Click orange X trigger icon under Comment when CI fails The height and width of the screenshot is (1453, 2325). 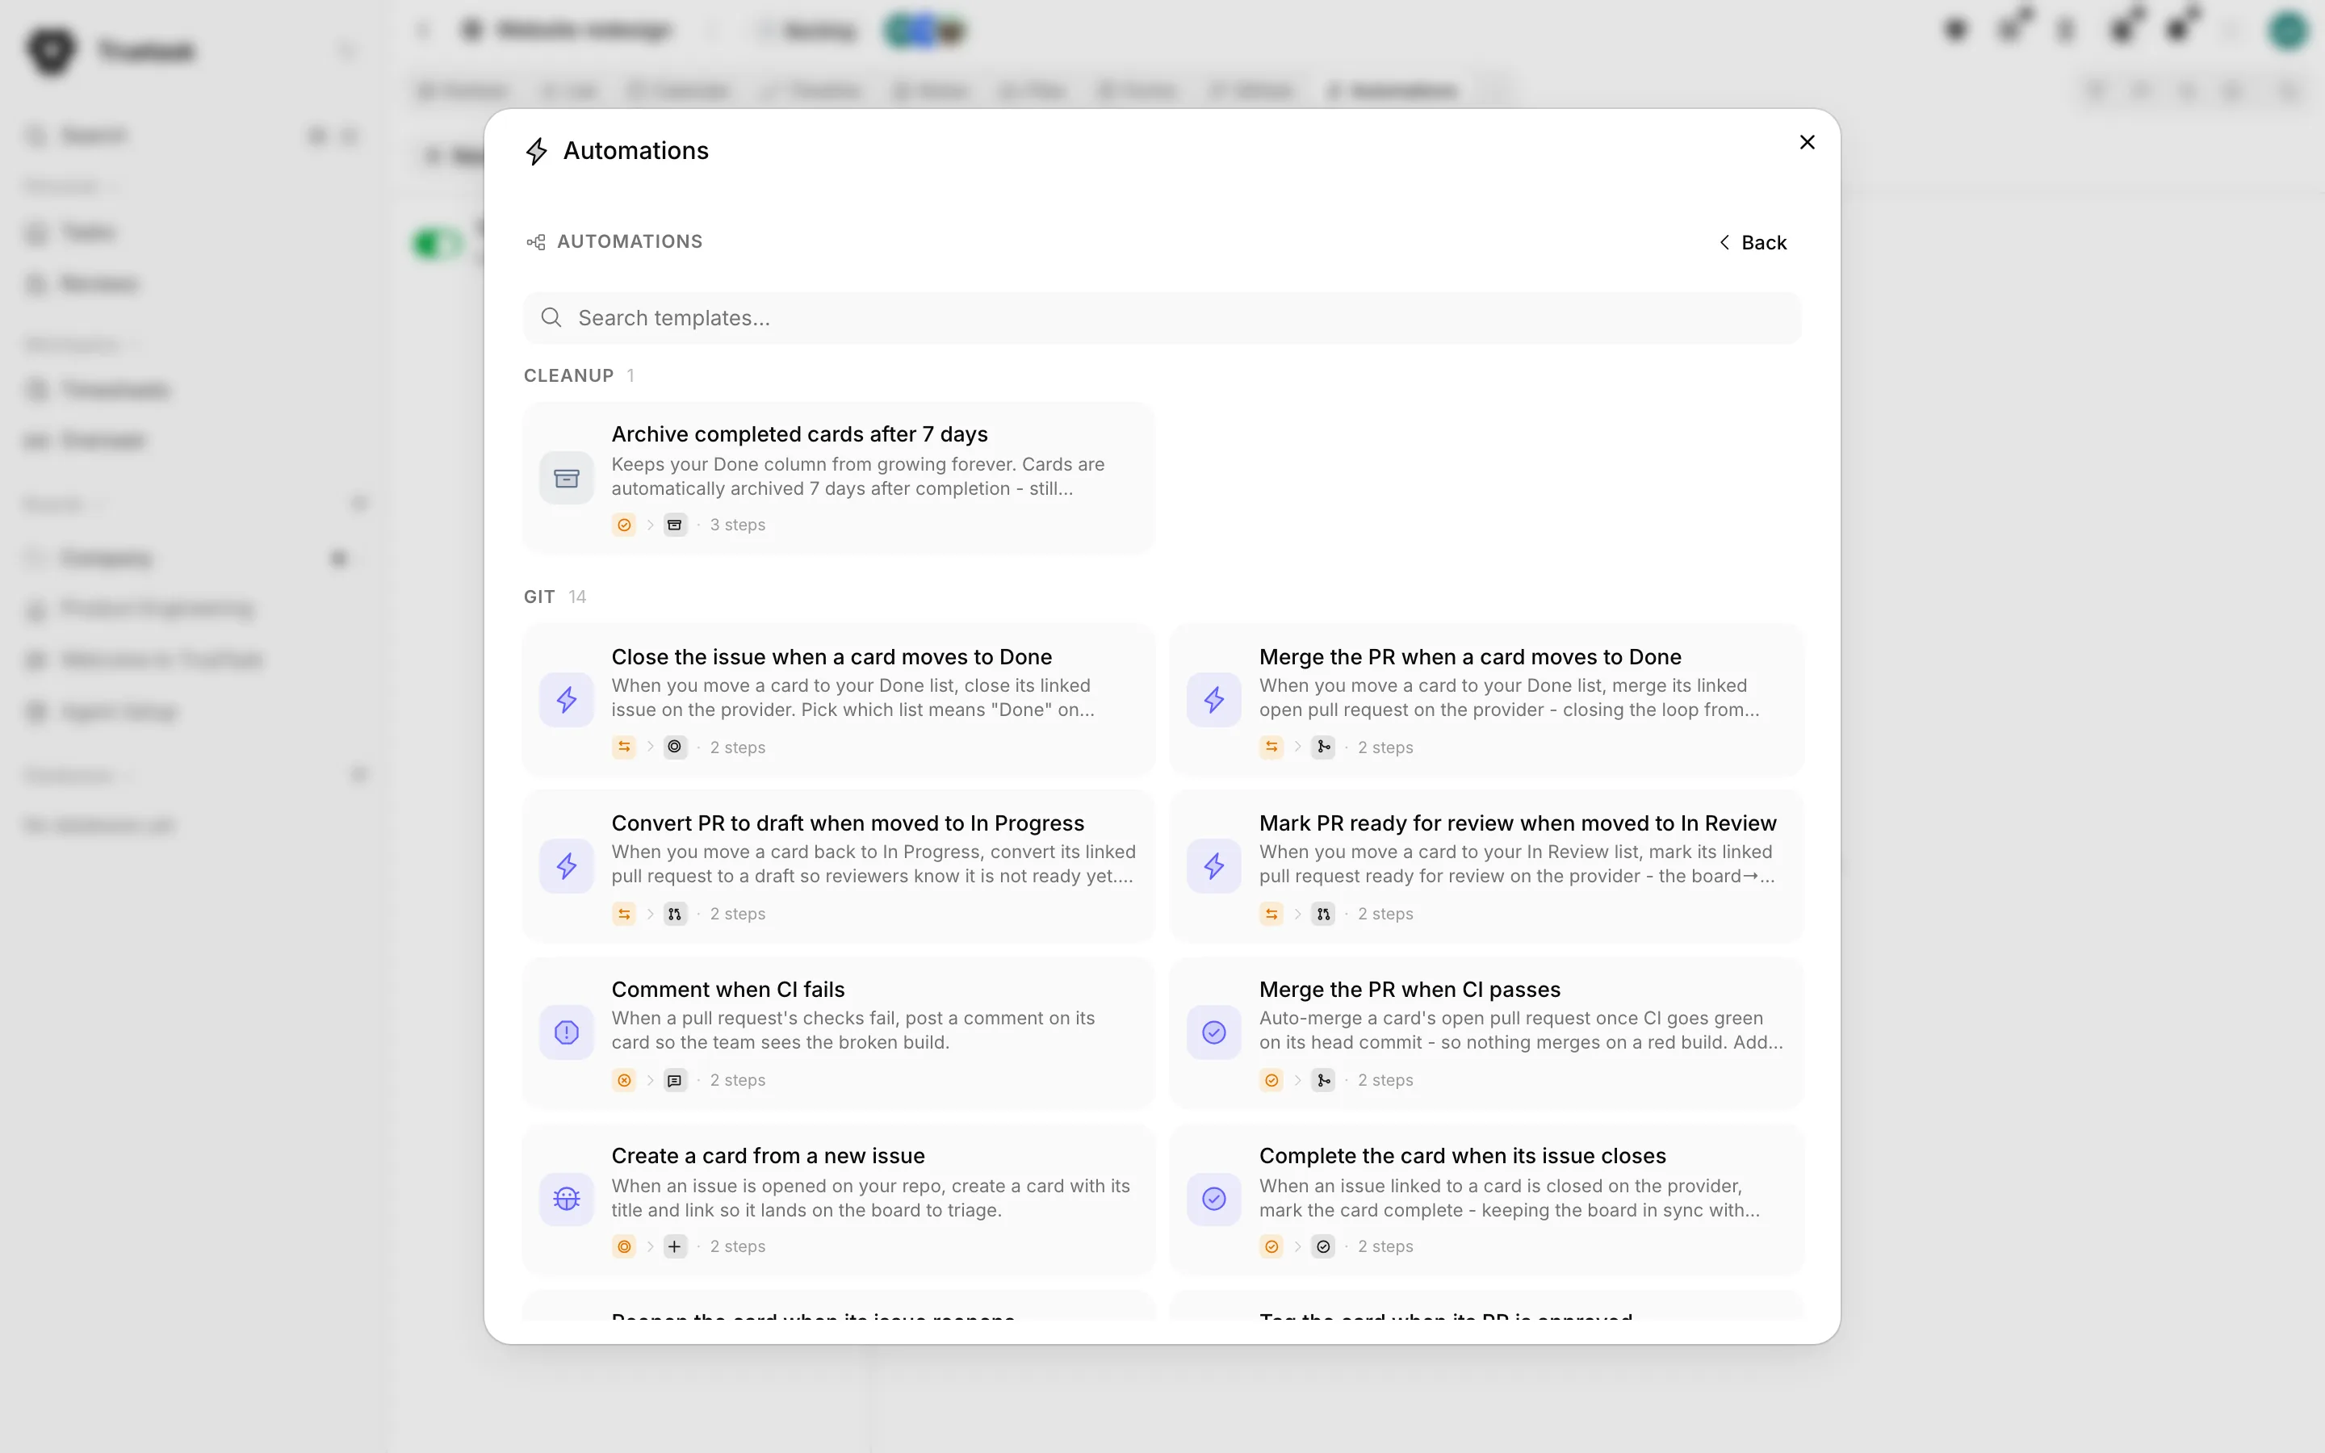tap(623, 1080)
